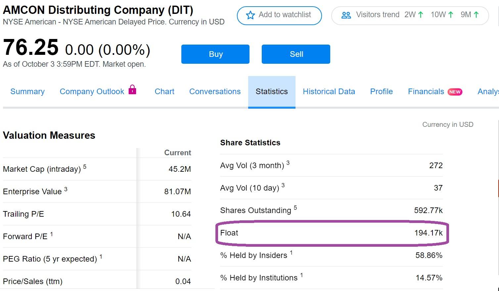Click the blue Buy button

coord(215,54)
